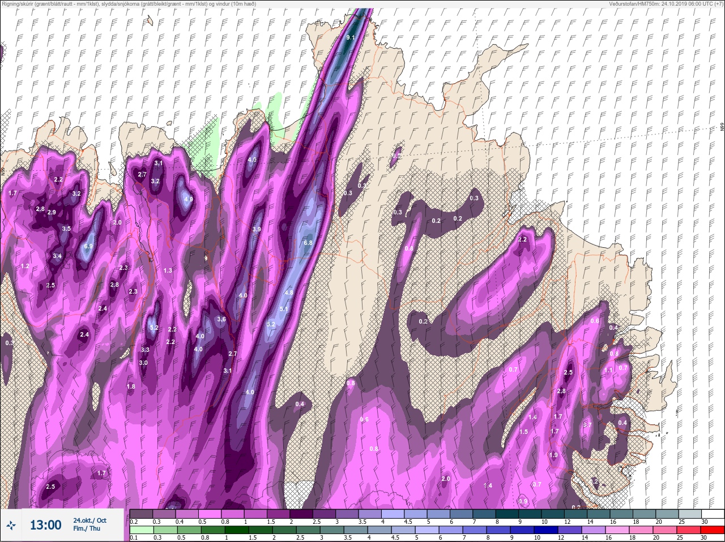
Task: Click the weekday label Fim./ Thu
Action: coord(86,529)
